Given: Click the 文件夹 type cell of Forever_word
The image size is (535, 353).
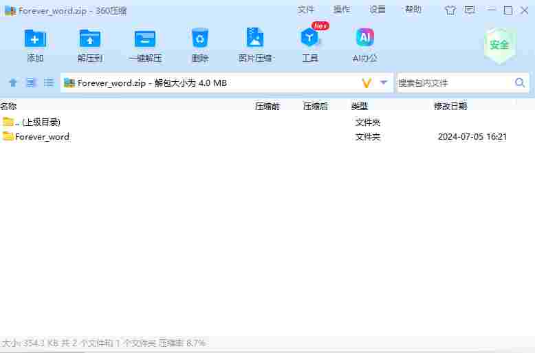Looking at the screenshot, I should (x=367, y=136).
